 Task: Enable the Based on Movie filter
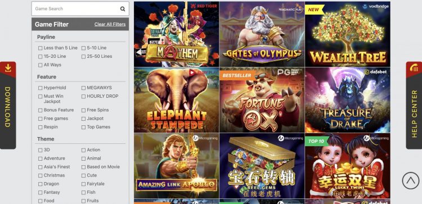(x=83, y=167)
